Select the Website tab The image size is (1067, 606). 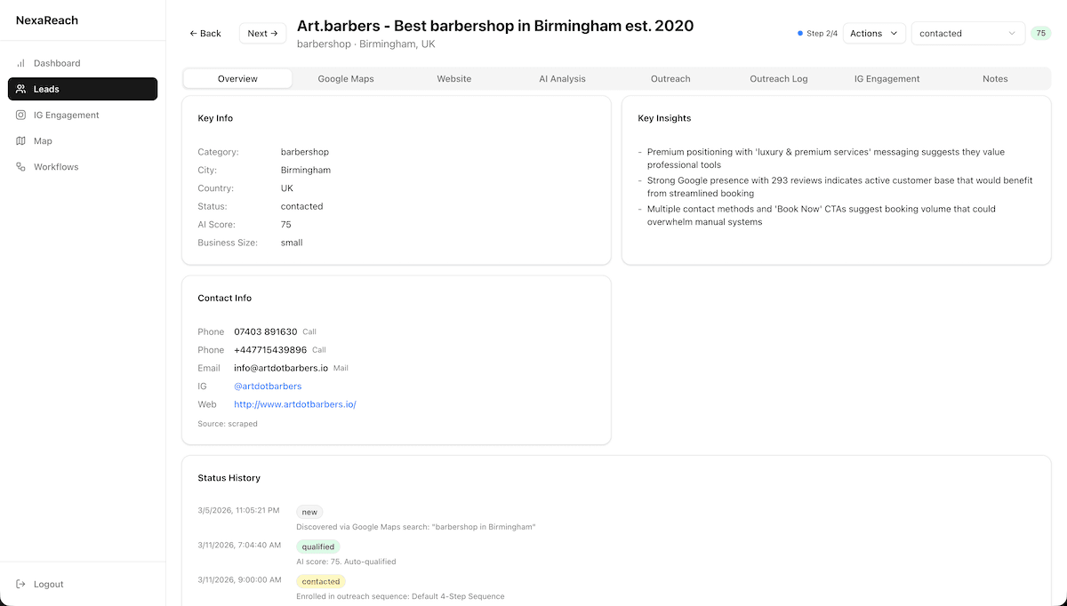pyautogui.click(x=453, y=78)
